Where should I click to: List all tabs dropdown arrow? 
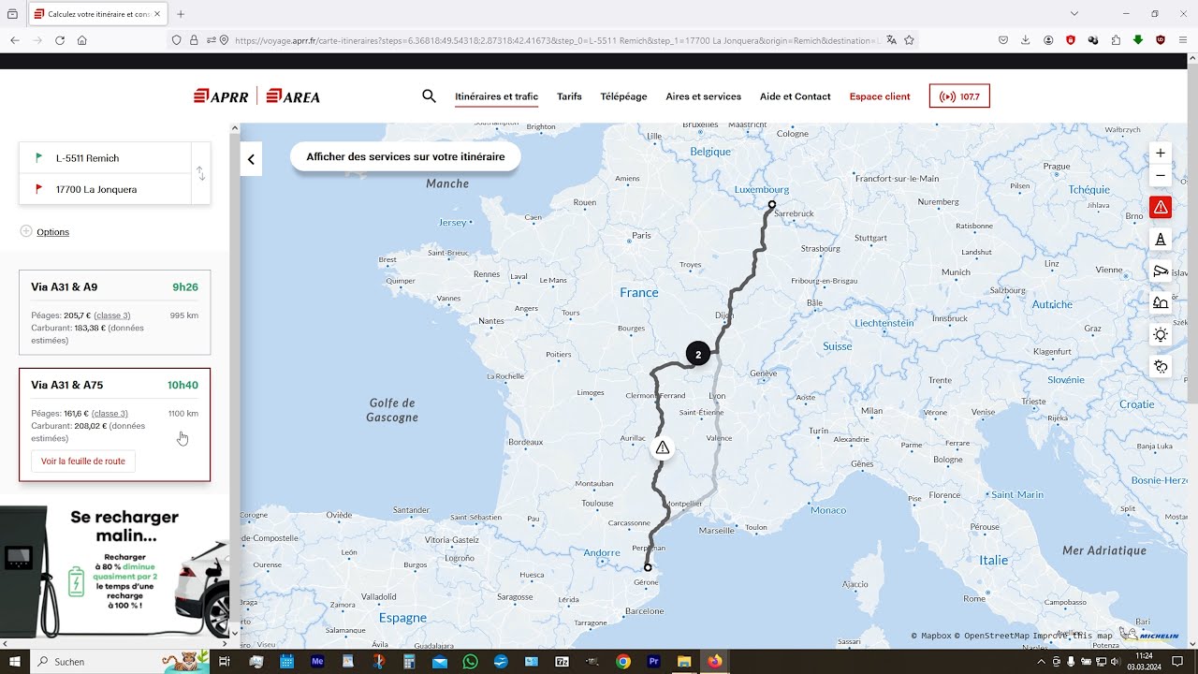1074,14
